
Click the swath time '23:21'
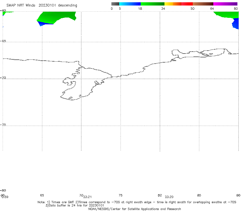point(88,197)
